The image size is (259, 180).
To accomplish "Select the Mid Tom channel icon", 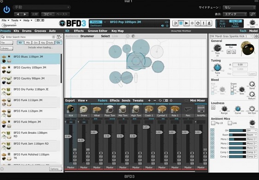I will pyautogui.click(x=123, y=109).
